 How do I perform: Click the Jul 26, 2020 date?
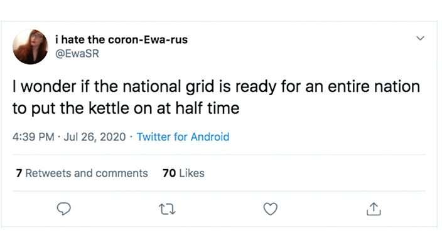coord(95,137)
